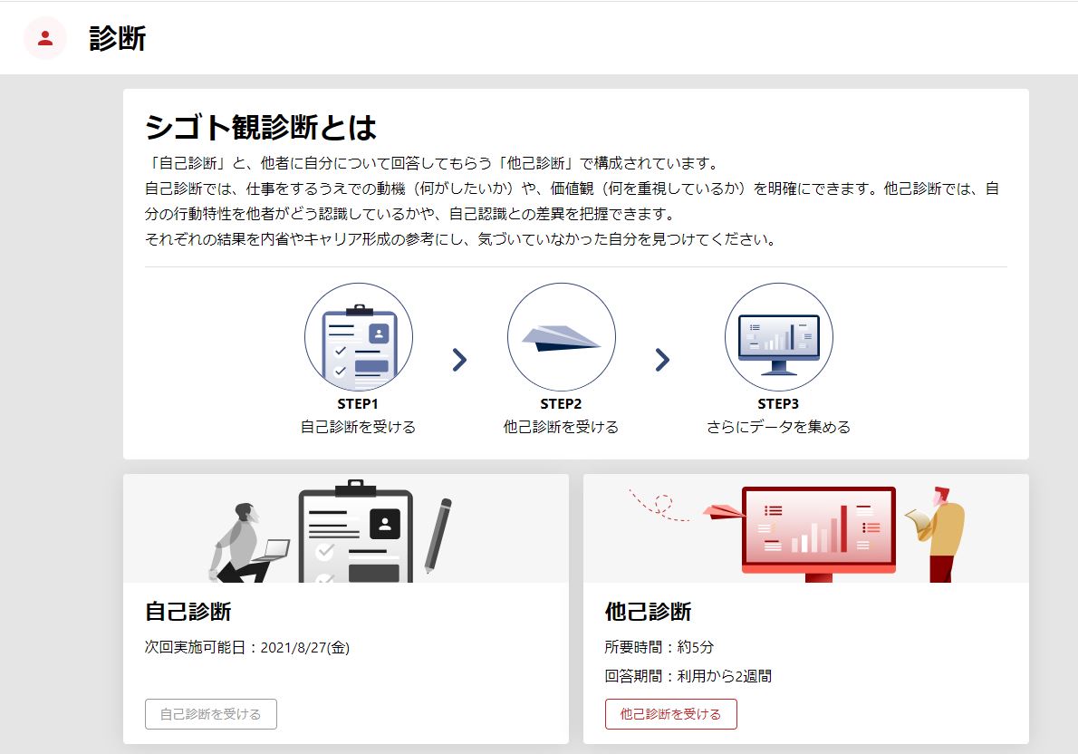
Task: Click the さらにデータを集める caption
Action: point(778,427)
